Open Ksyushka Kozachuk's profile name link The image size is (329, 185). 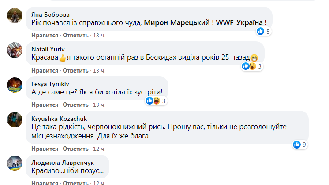60,118
